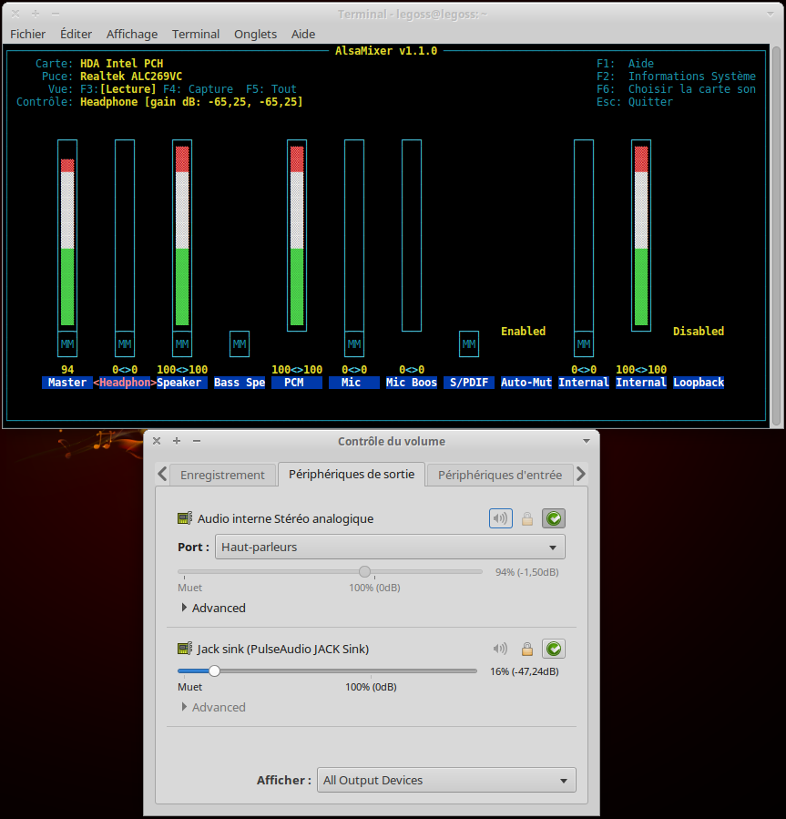Image resolution: width=786 pixels, height=819 pixels.
Task: Expand Advanced under Audio interne Stéréo analogique
Action: point(213,608)
